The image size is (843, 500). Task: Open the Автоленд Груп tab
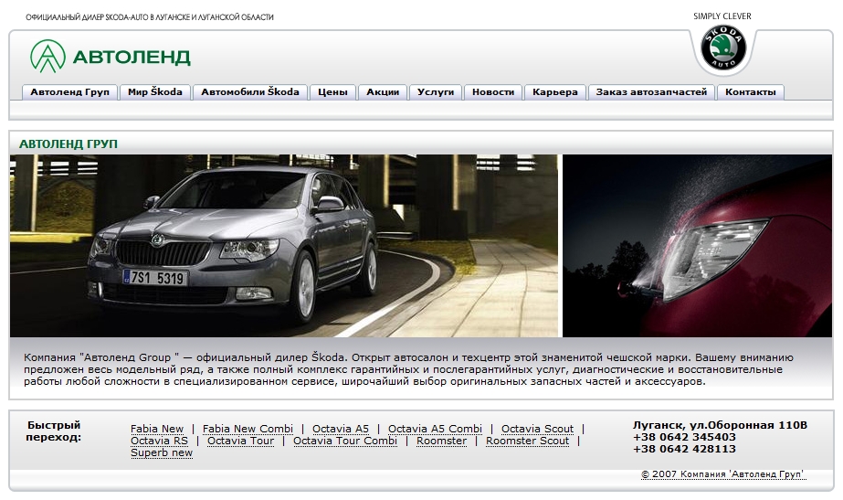(69, 92)
